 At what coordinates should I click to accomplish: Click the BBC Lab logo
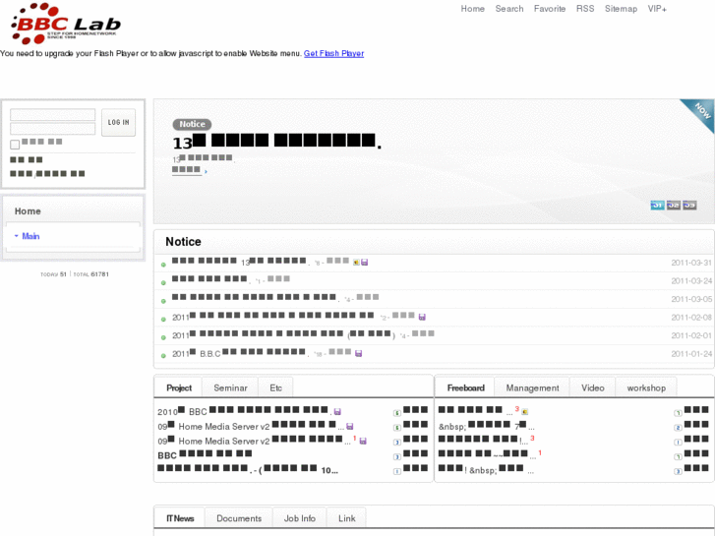pos(66,24)
